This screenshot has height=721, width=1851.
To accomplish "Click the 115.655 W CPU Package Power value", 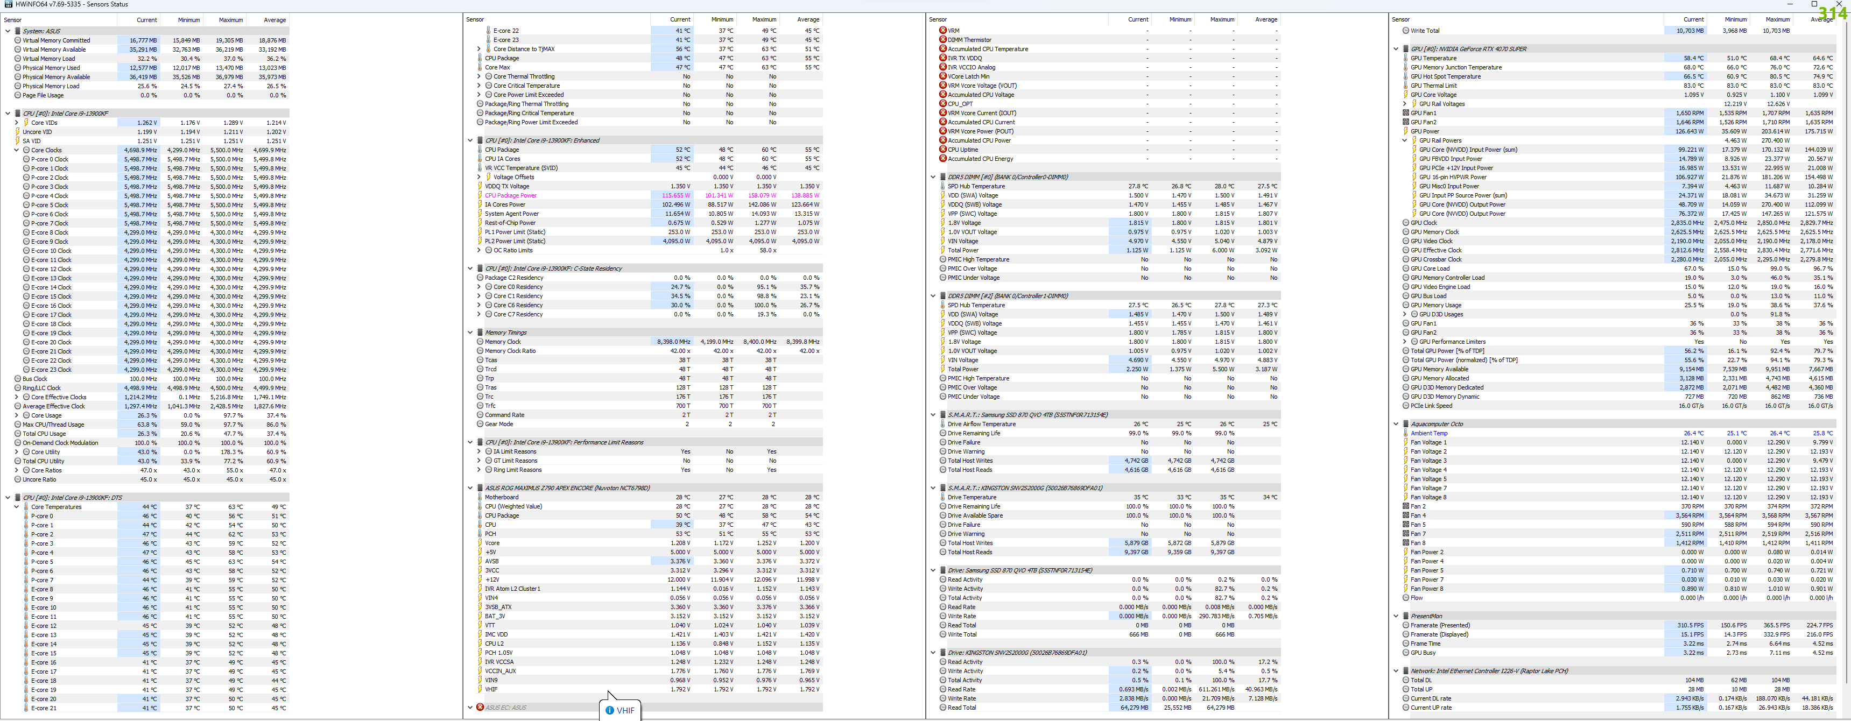I will [x=675, y=195].
